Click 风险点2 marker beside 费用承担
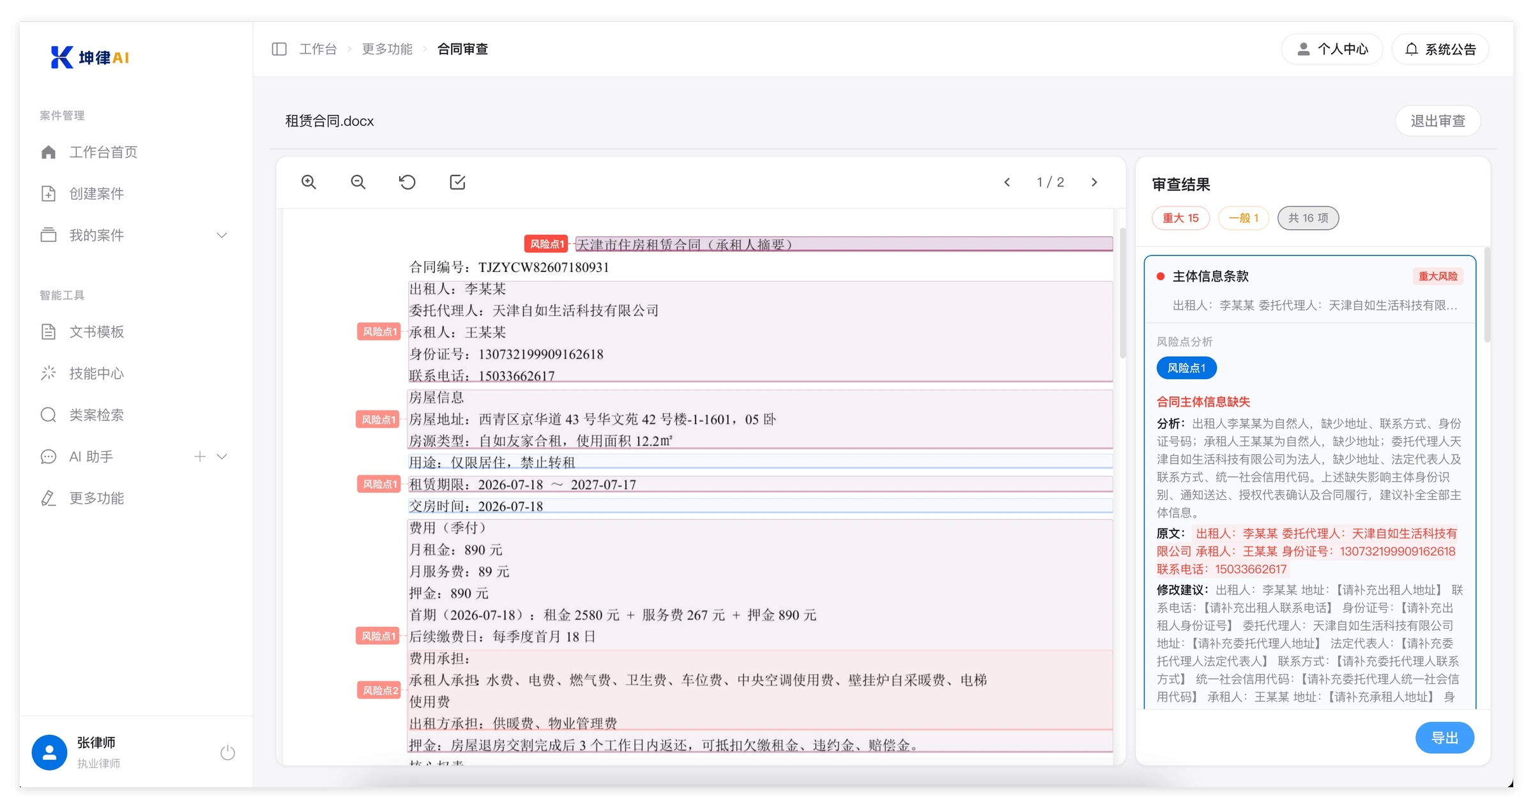Viewport: 1533px width, 807px height. (379, 690)
